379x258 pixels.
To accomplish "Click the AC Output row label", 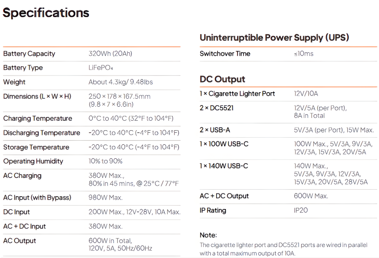I will pos(20,241).
